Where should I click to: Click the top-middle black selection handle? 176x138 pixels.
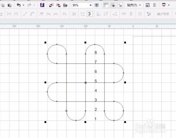point(85,42)
